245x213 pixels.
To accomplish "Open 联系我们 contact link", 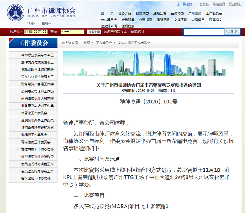I will pos(235,4).
